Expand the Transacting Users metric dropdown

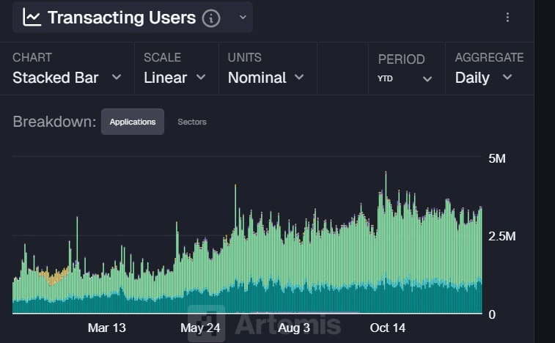(243, 18)
